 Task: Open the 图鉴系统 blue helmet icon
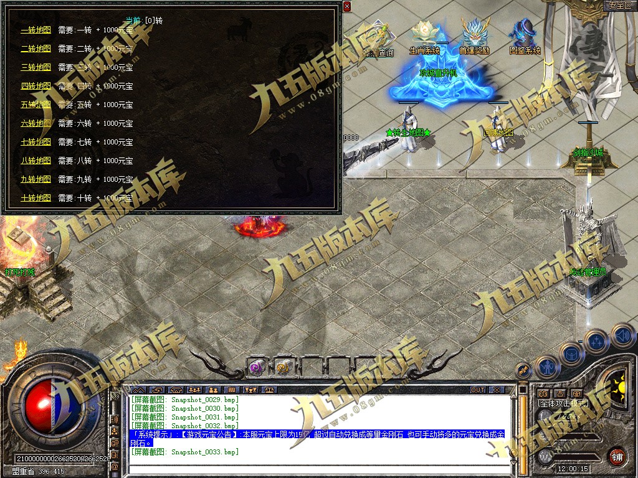click(525, 37)
